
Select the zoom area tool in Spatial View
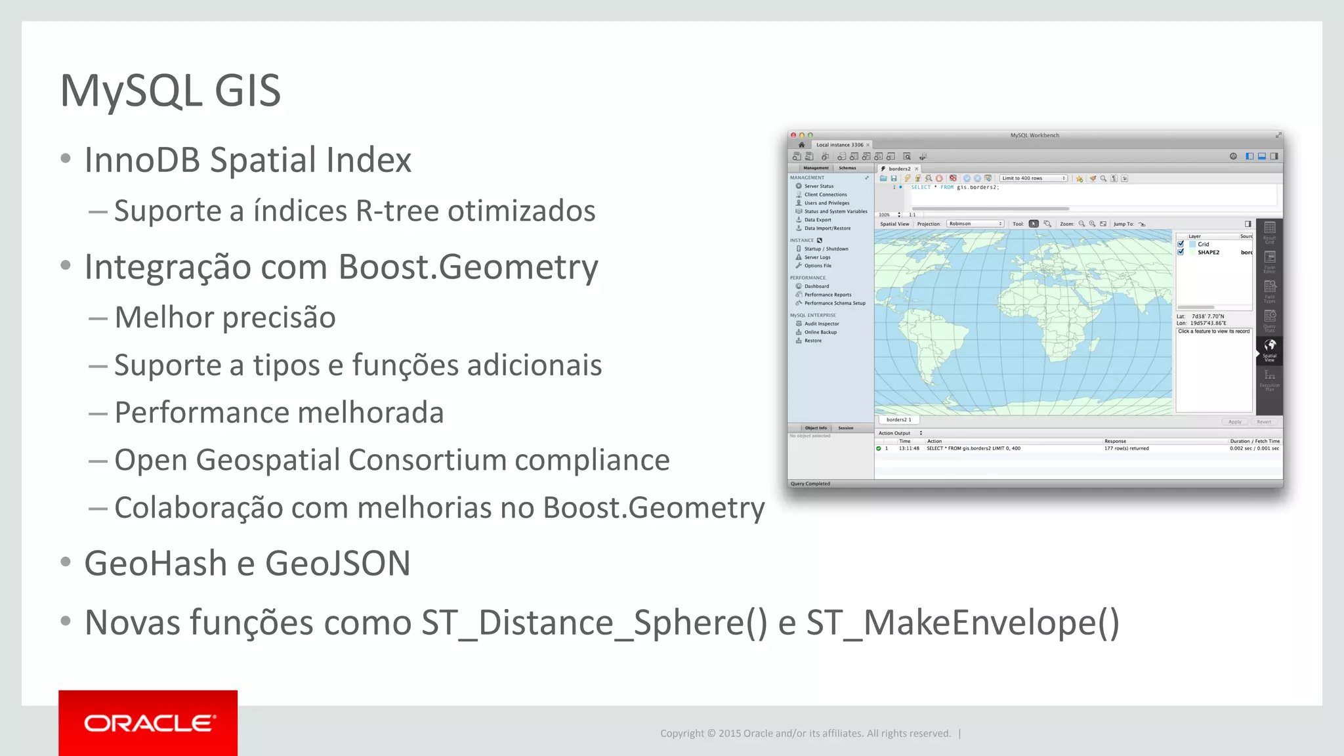tap(1047, 224)
